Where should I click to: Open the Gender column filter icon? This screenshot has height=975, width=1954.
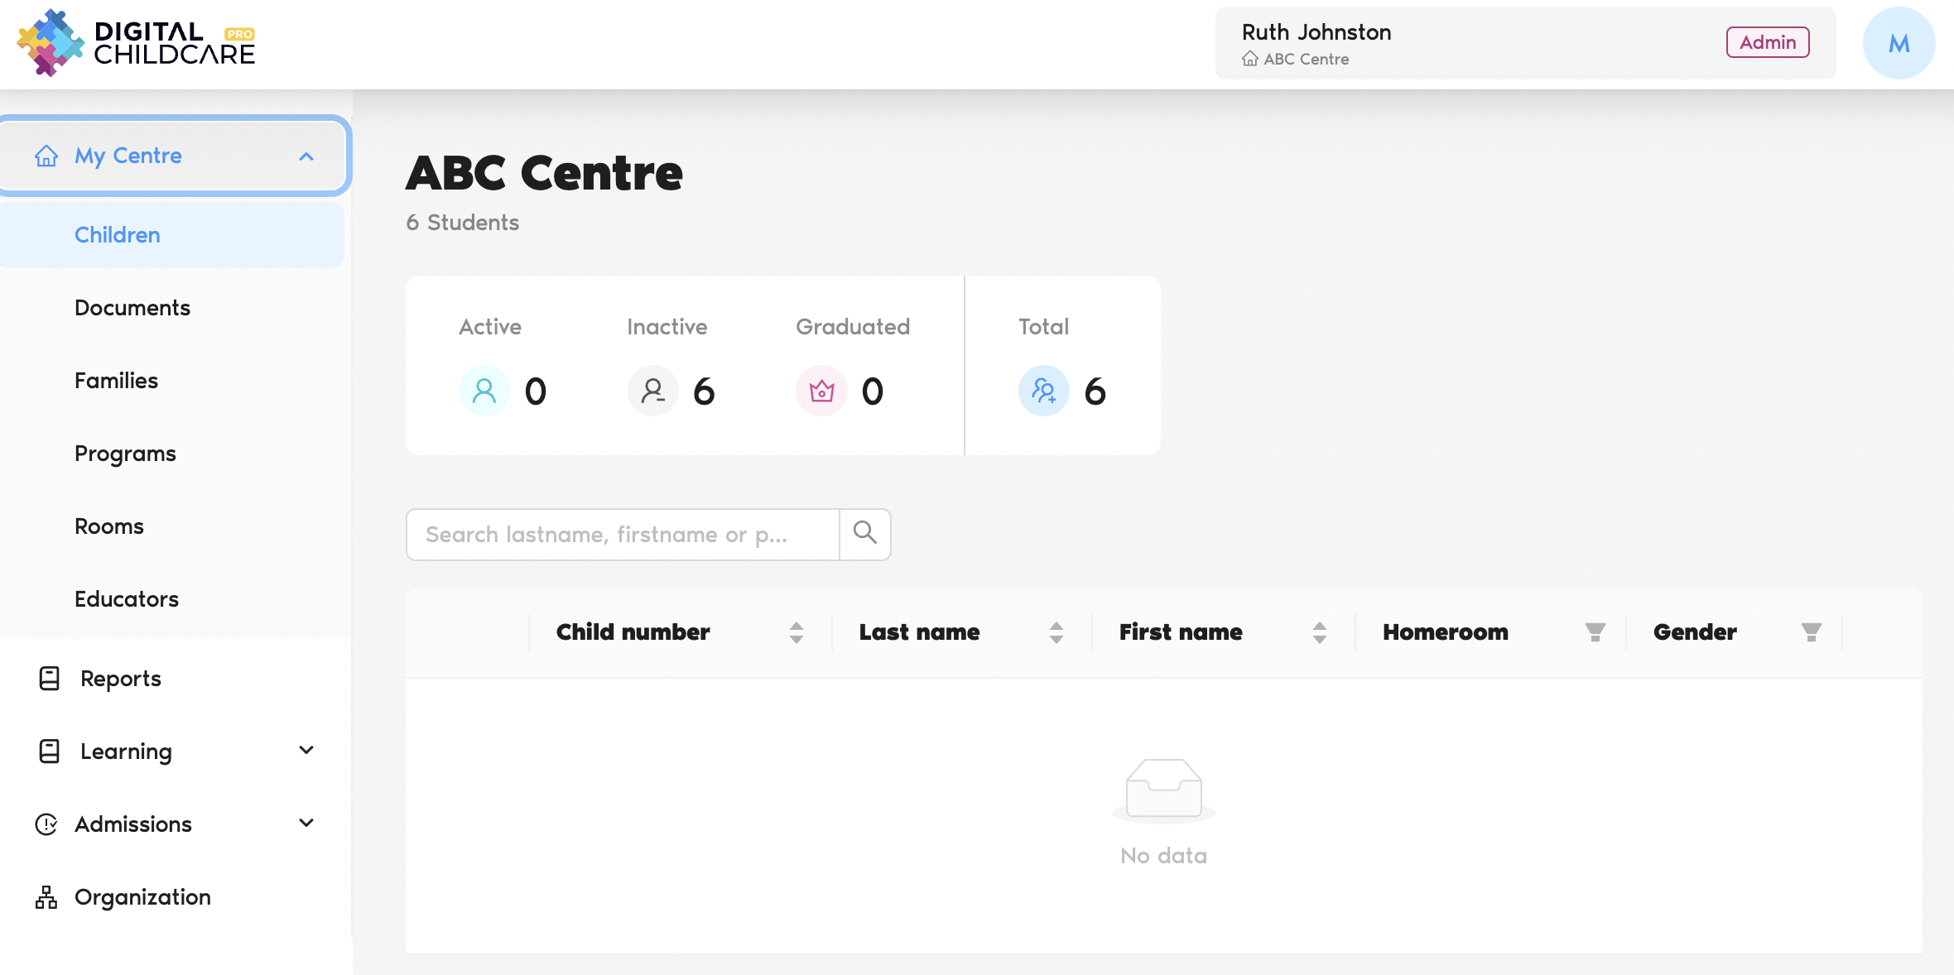click(1811, 632)
